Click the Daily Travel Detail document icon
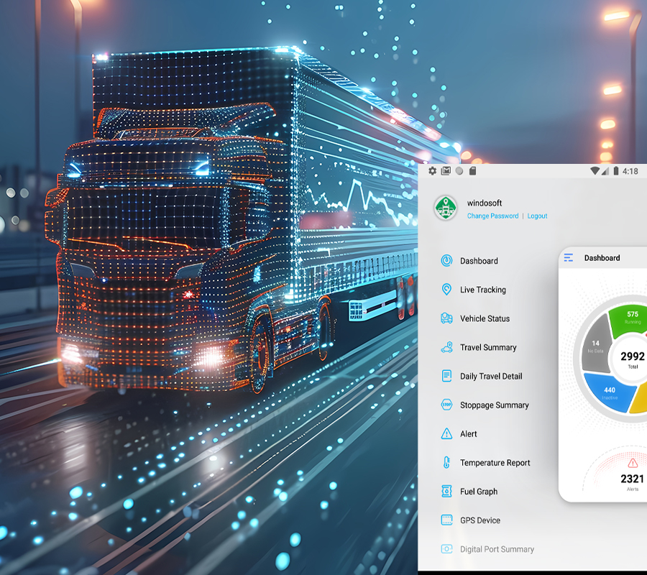Screen dimensions: 647x575 pyautogui.click(x=446, y=376)
